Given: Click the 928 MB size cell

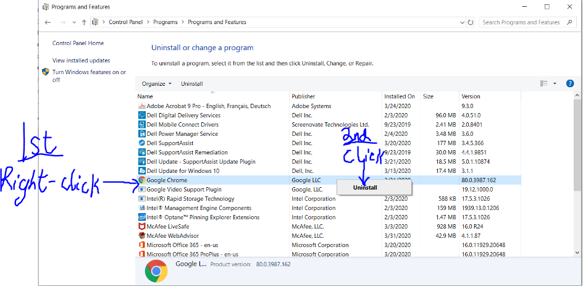Looking at the screenshot, I should click(446, 227).
